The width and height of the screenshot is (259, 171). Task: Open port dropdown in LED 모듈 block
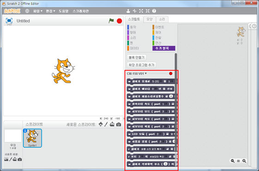tap(160, 134)
